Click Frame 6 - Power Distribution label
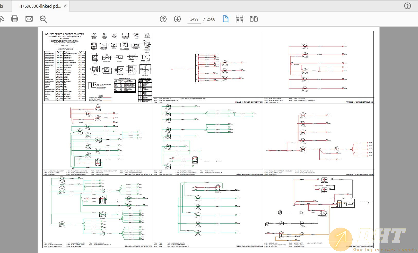 point(139,246)
